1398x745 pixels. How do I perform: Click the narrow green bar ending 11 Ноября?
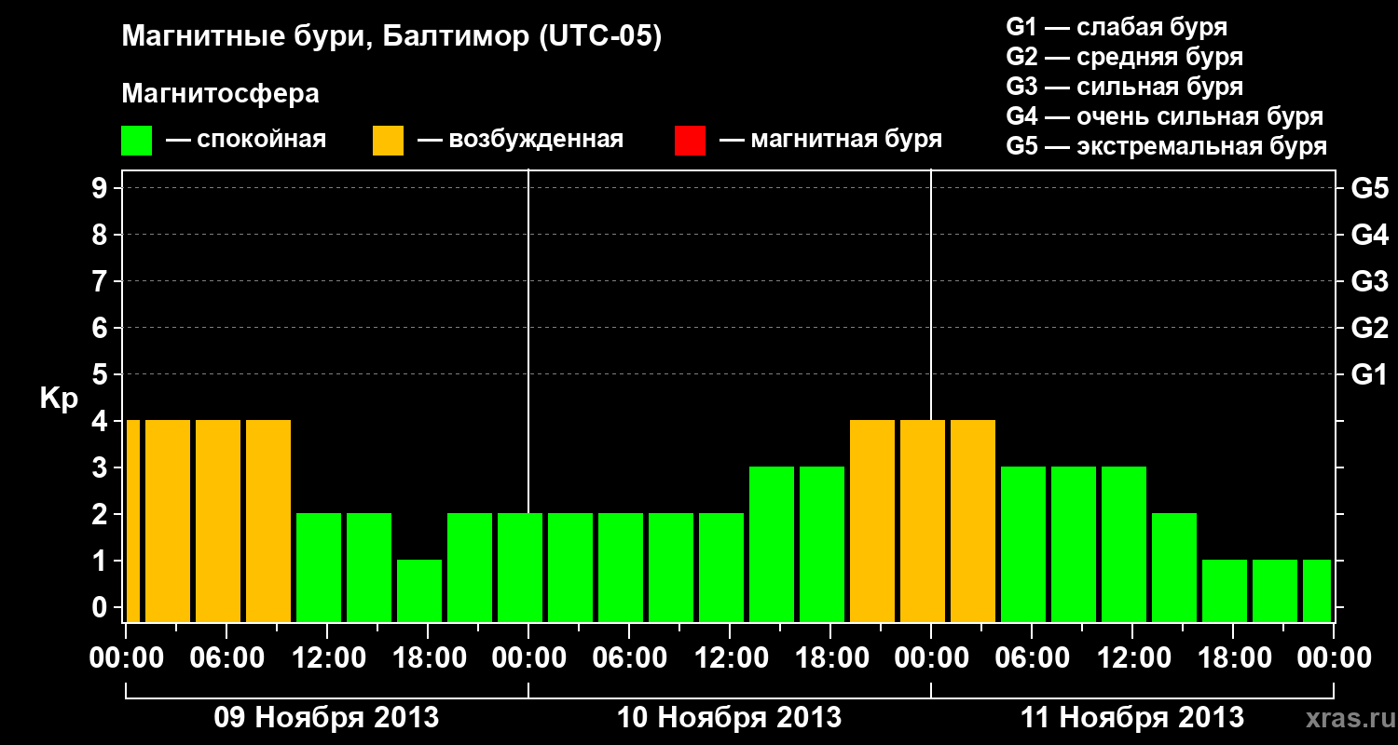tap(1317, 590)
